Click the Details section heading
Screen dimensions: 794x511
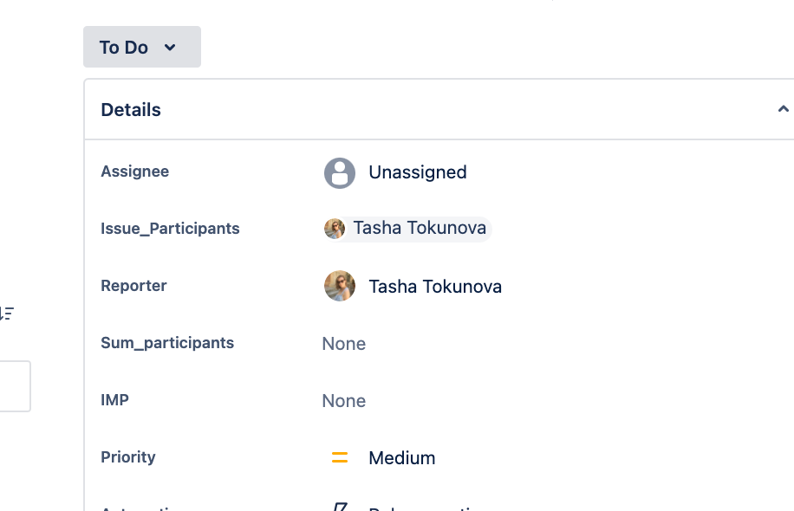(x=131, y=110)
